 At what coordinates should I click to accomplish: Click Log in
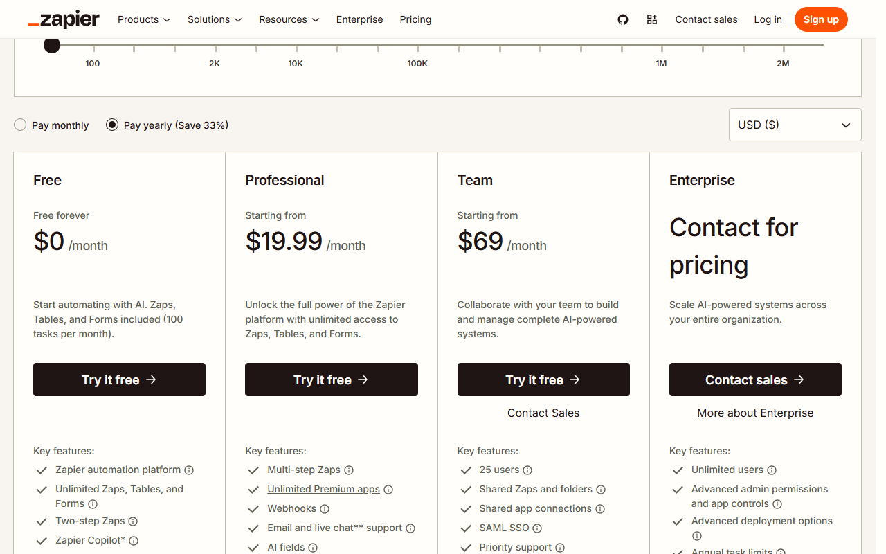coord(768,19)
